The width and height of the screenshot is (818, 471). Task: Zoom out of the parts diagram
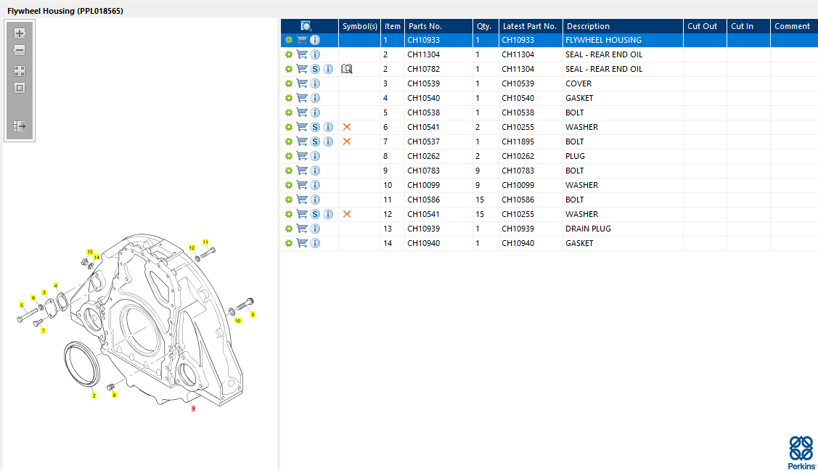(20, 51)
